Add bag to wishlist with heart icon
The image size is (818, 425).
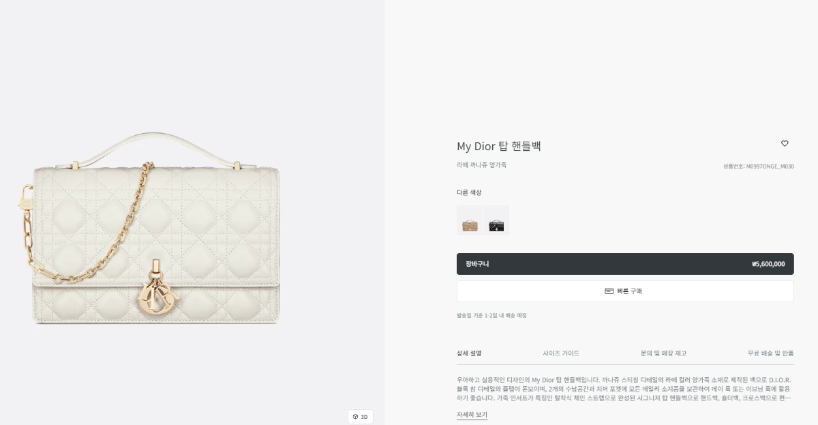tap(785, 143)
